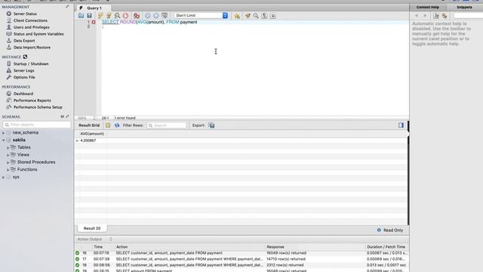
Task: Open the Options File item
Action: pos(24,77)
